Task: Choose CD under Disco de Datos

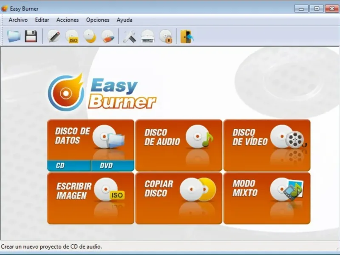Action: click(69, 166)
